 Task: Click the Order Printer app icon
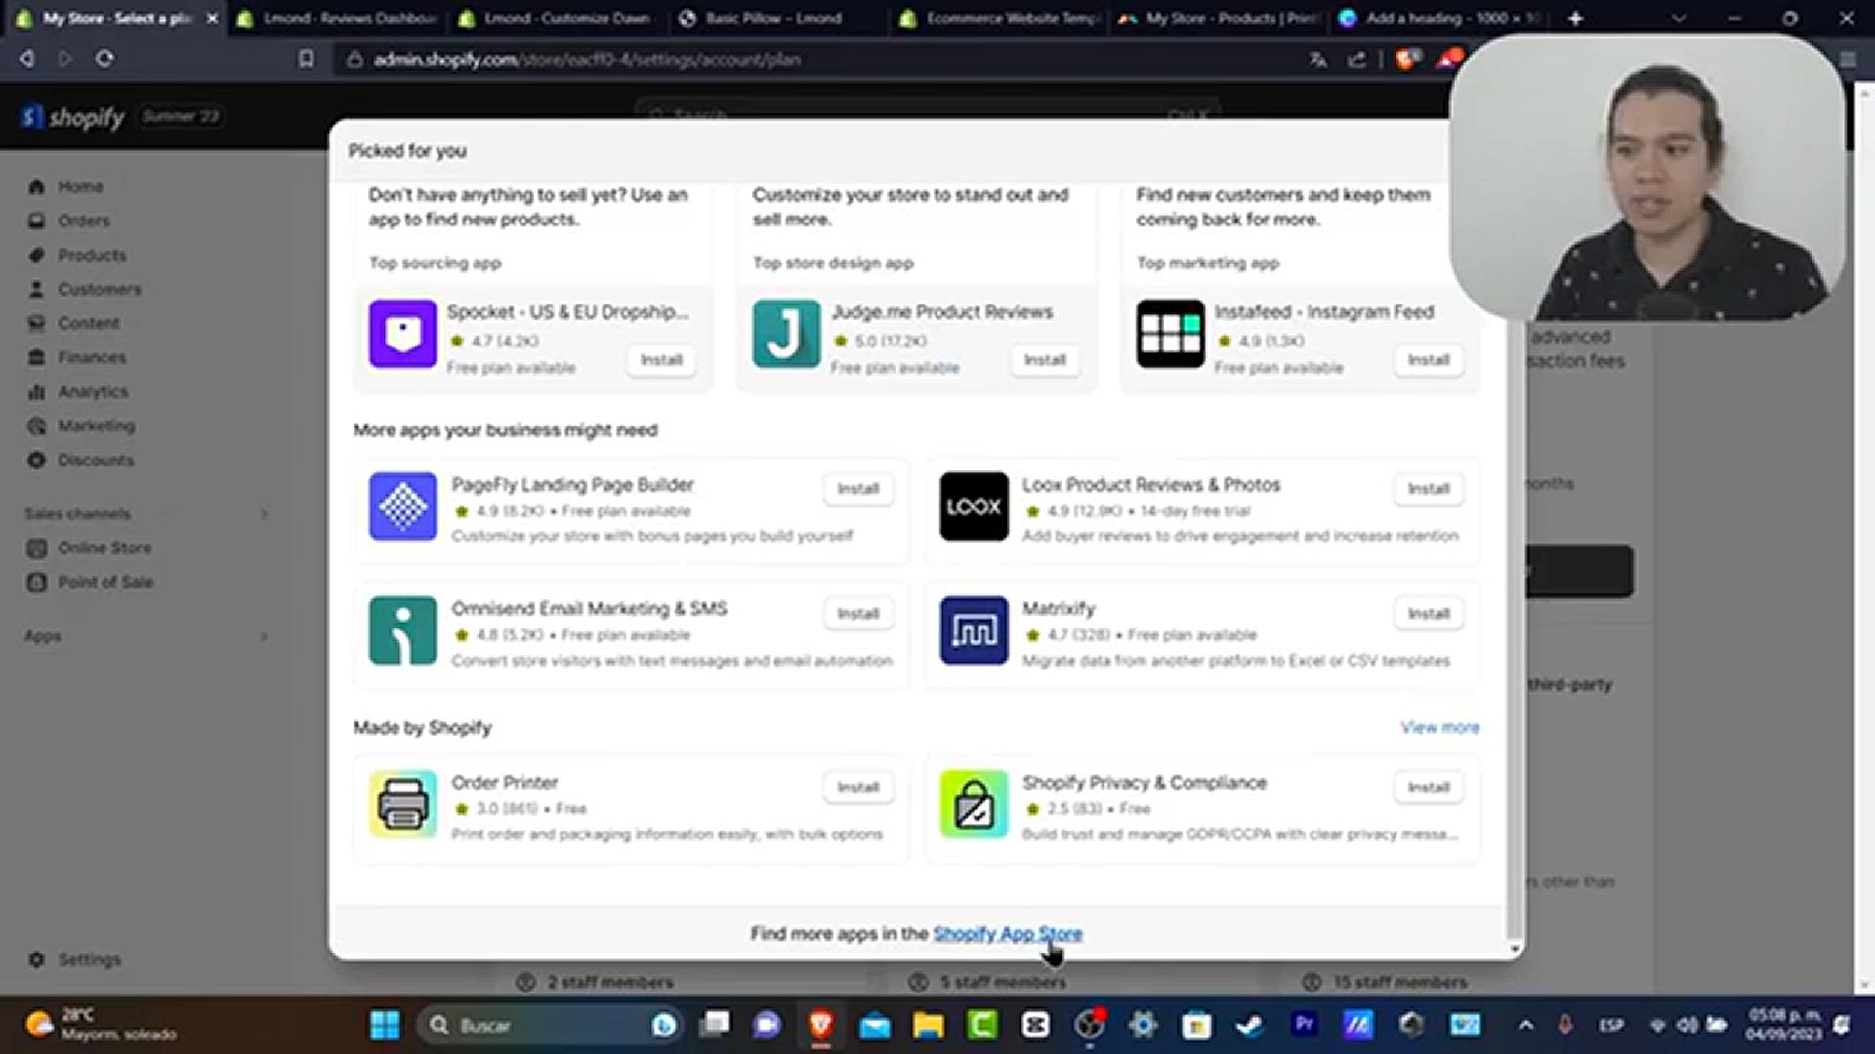click(402, 804)
